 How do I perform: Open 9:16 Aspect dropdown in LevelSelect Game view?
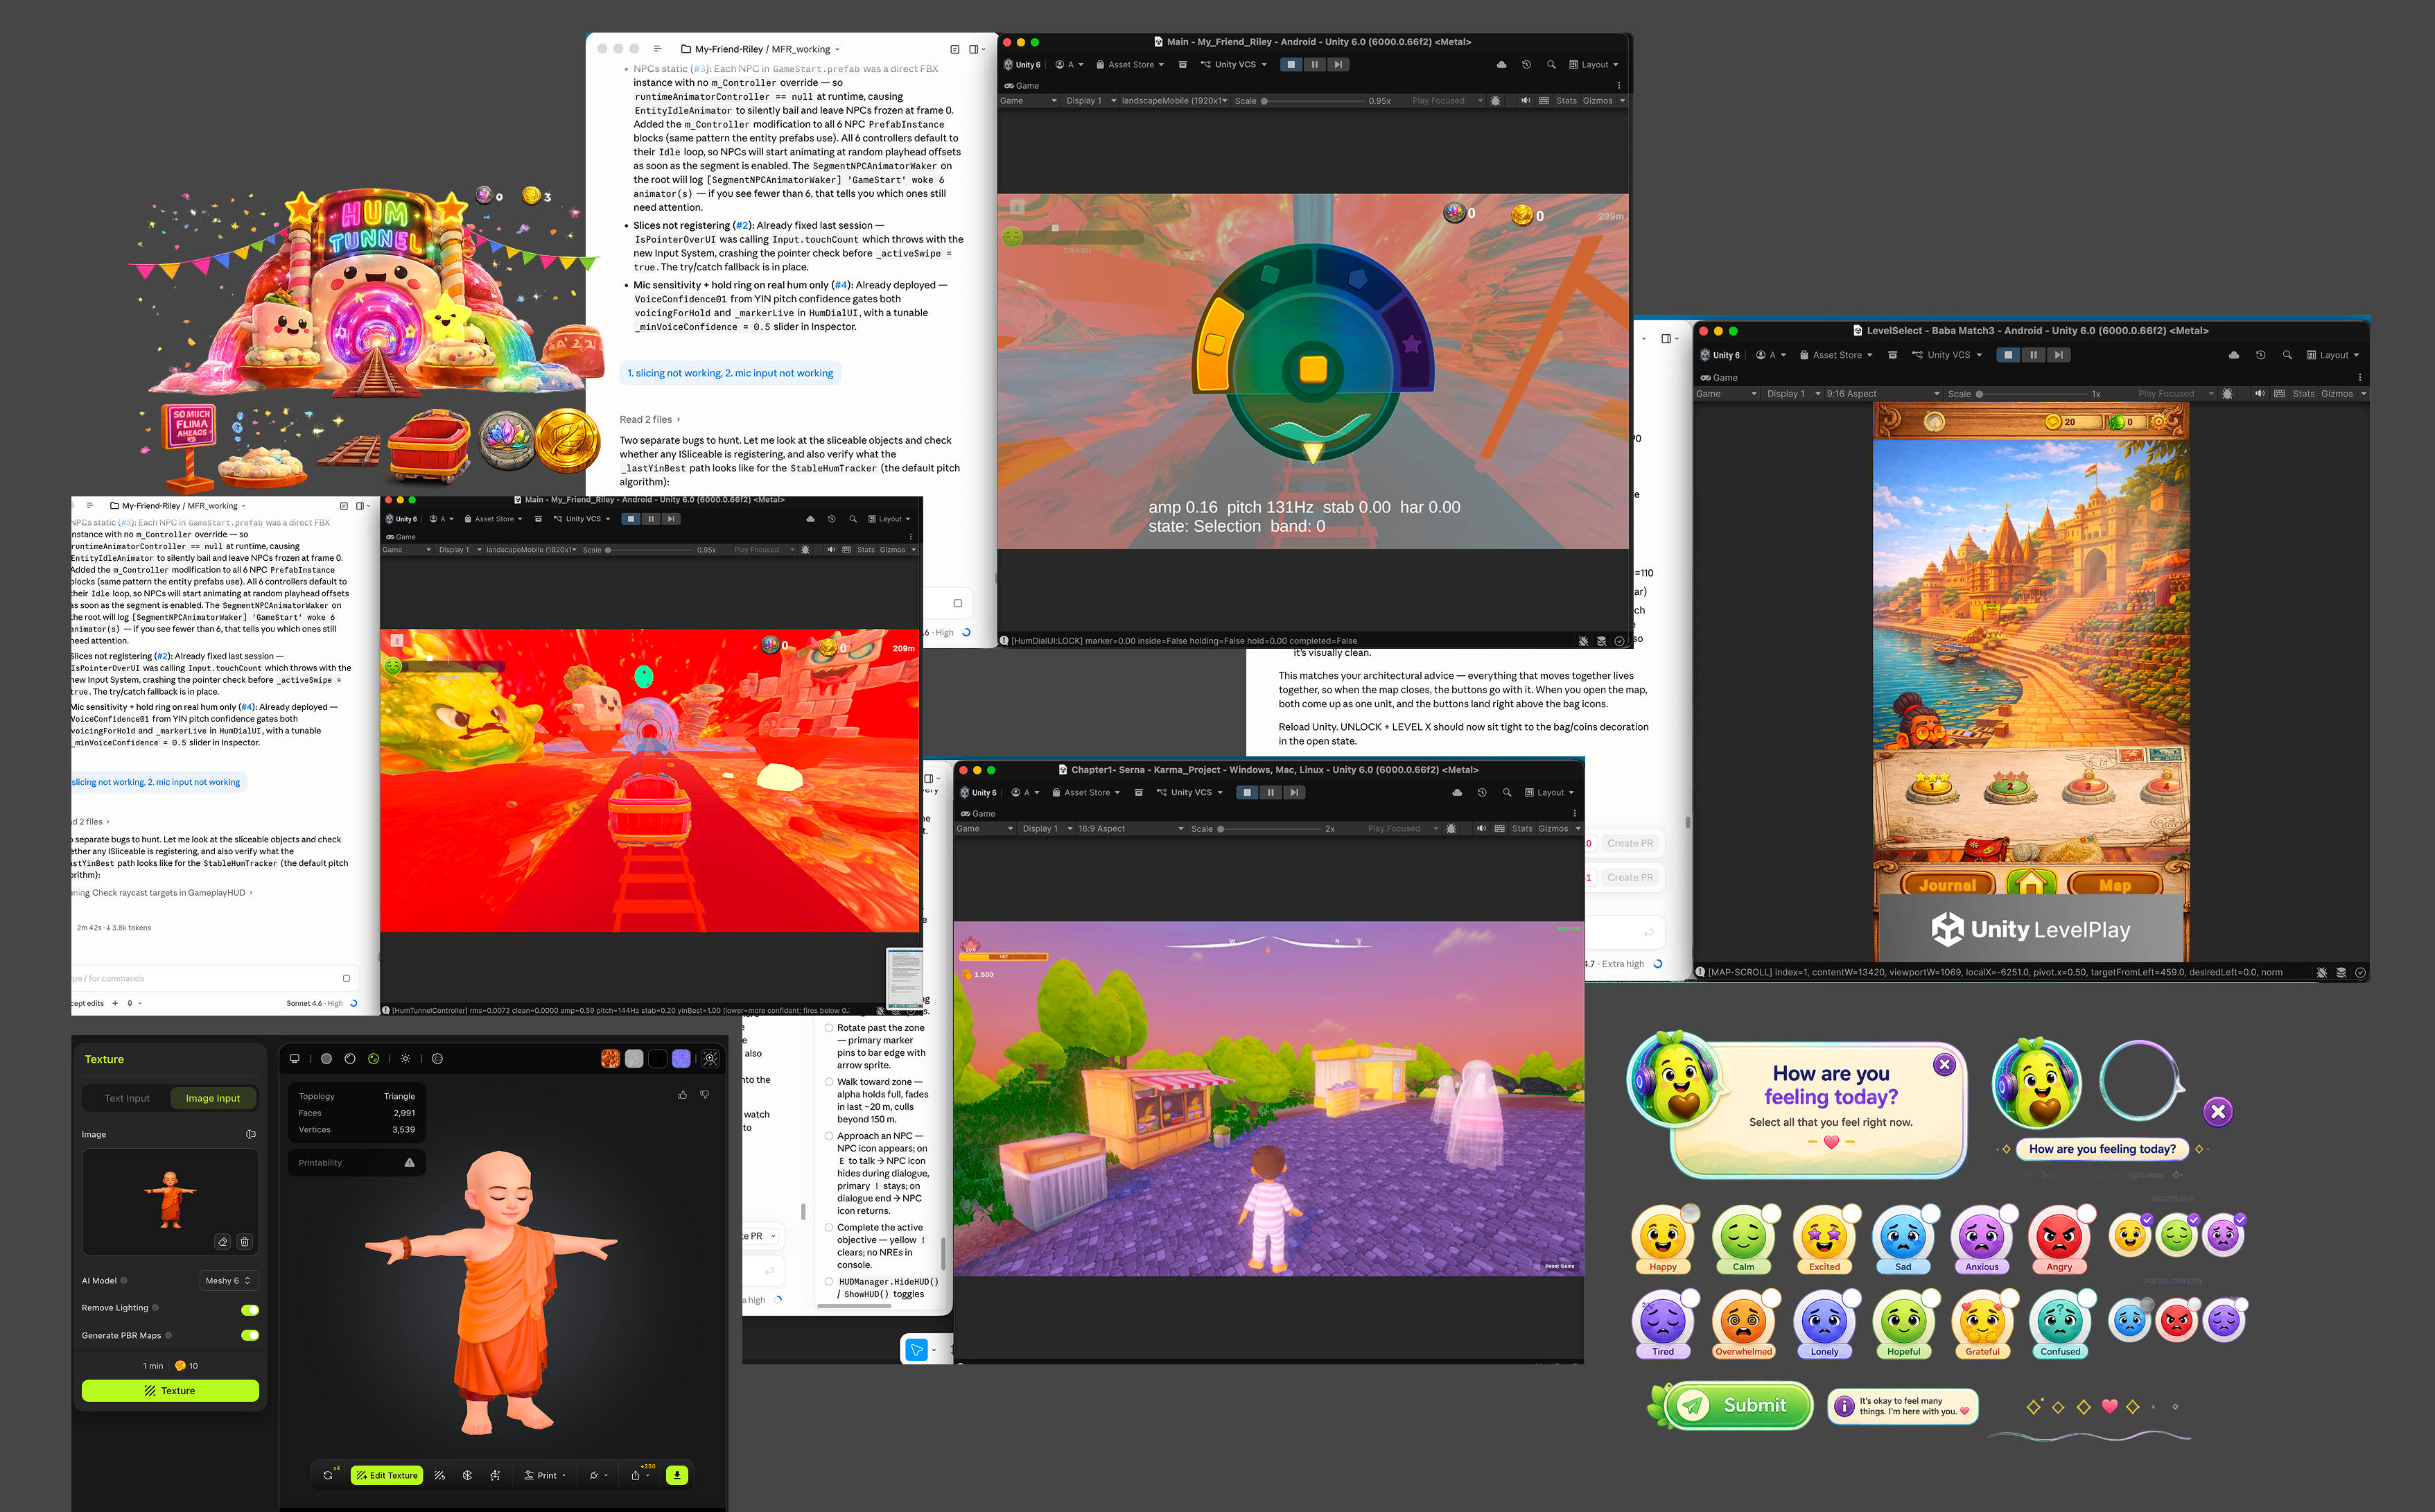click(1883, 393)
